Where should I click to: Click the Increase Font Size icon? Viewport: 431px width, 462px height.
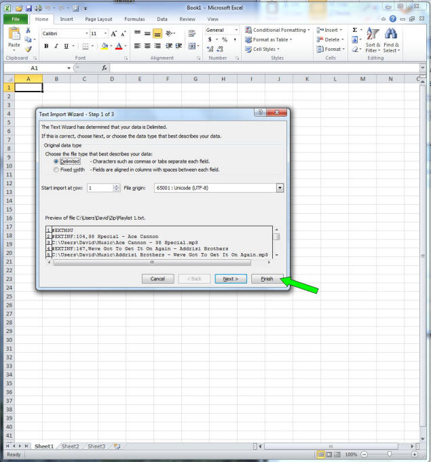113,34
